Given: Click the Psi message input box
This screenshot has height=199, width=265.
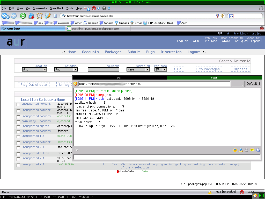Looking at the screenshot, I should (x=167, y=157).
